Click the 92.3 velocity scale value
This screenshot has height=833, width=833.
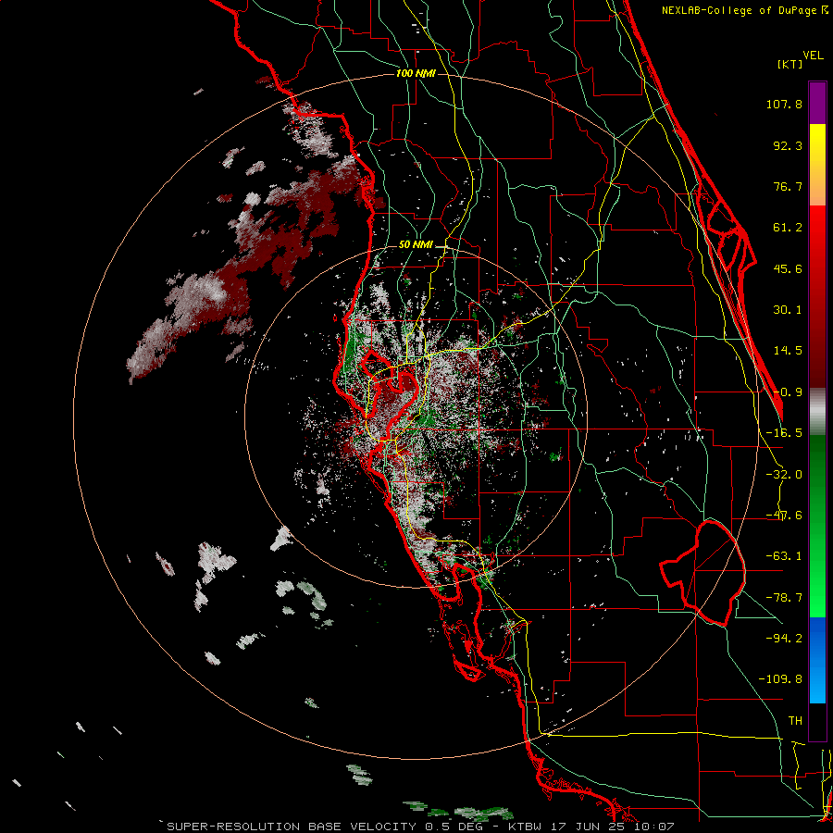[788, 145]
